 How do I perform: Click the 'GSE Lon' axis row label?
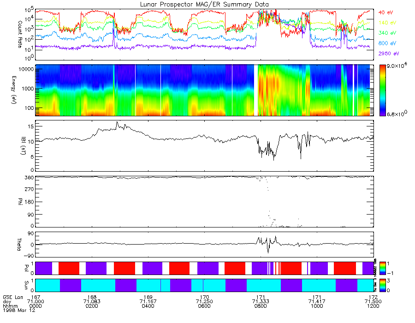tap(13, 297)
